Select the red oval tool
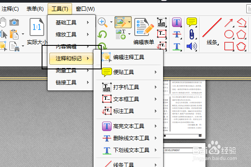The height and width of the screenshot is (167, 251). pyautogui.click(x=229, y=34)
